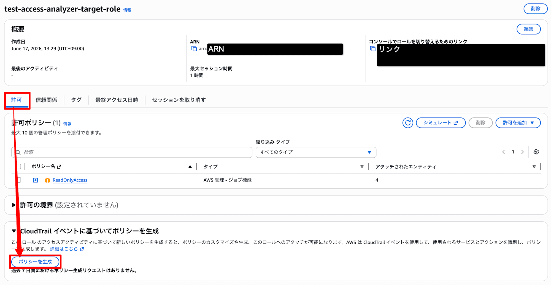Open セッションを取り消す tab
551x285 pixels.
[179, 100]
